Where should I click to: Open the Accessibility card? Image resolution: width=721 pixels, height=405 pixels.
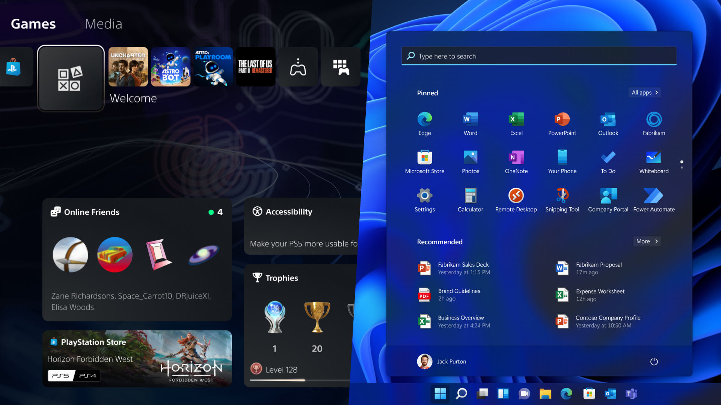[x=302, y=226]
